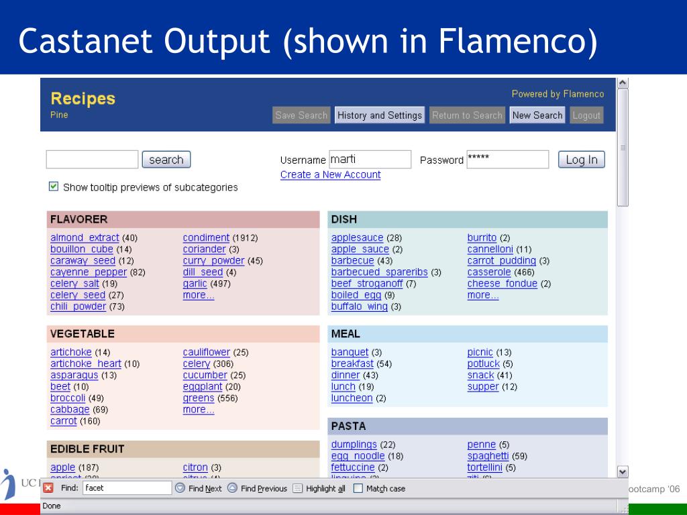Image resolution: width=687 pixels, height=515 pixels.
Task: Open the apple fruit link
Action: pyautogui.click(x=62, y=467)
